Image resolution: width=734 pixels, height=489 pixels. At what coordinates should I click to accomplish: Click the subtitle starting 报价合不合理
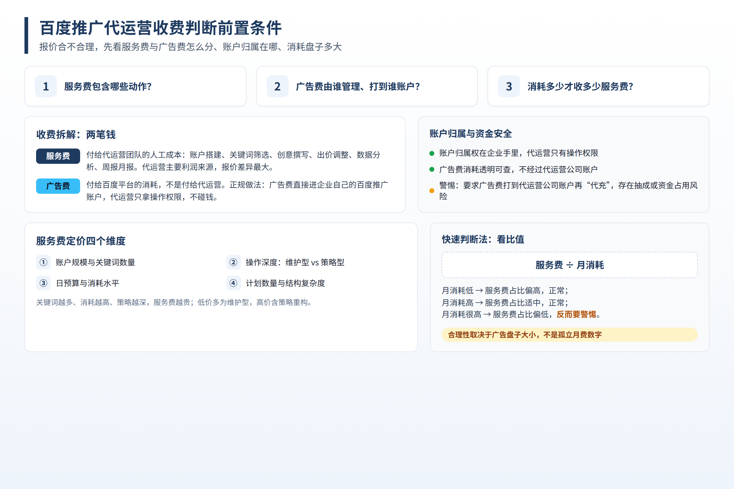(x=190, y=47)
